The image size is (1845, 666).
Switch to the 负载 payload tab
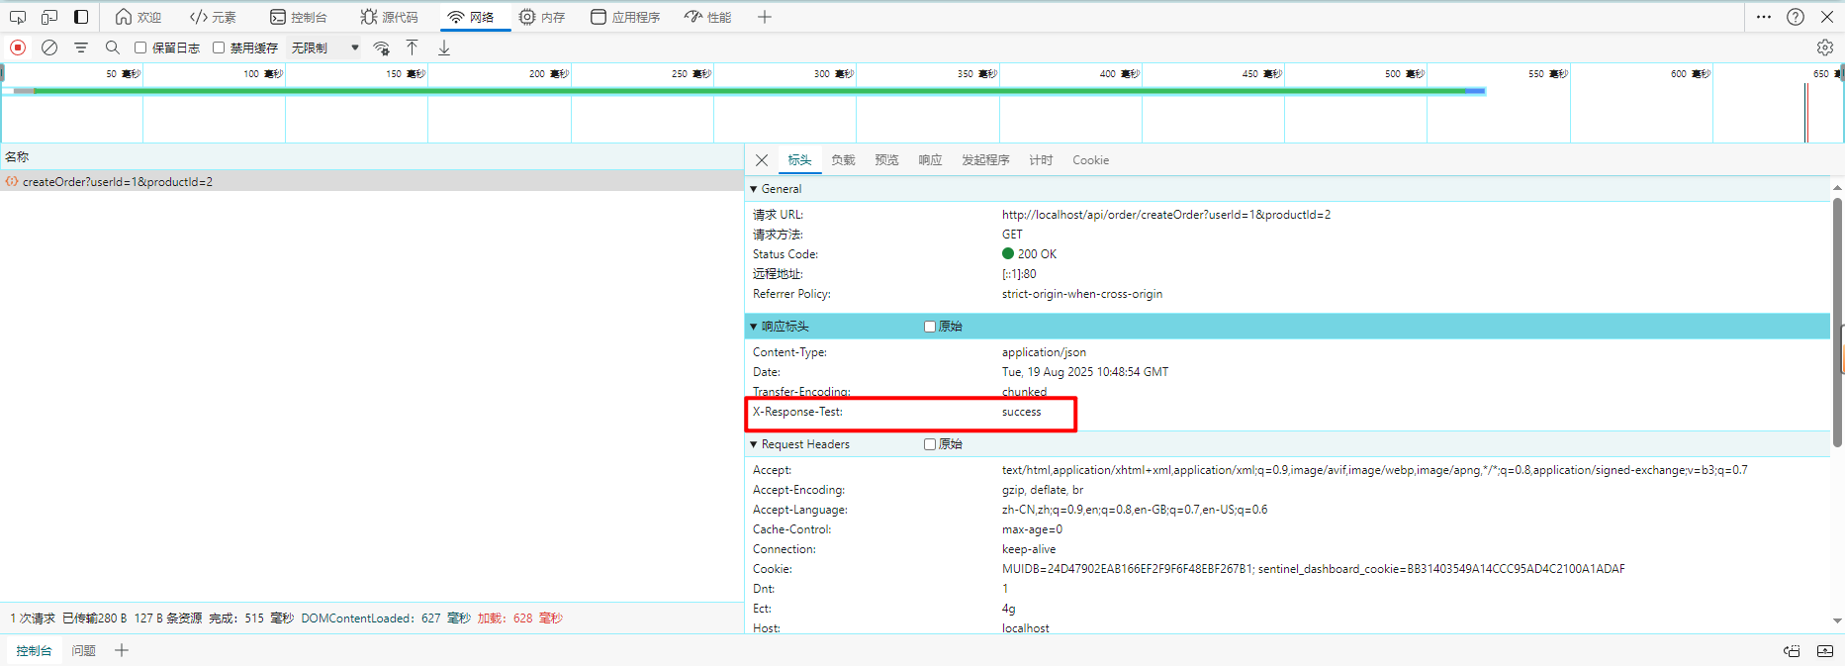pos(843,160)
